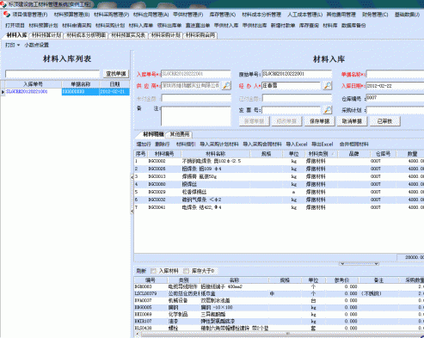The height and width of the screenshot is (338, 424).
Task: Toggle the 库存大于0 checkbox
Action: [x=187, y=271]
